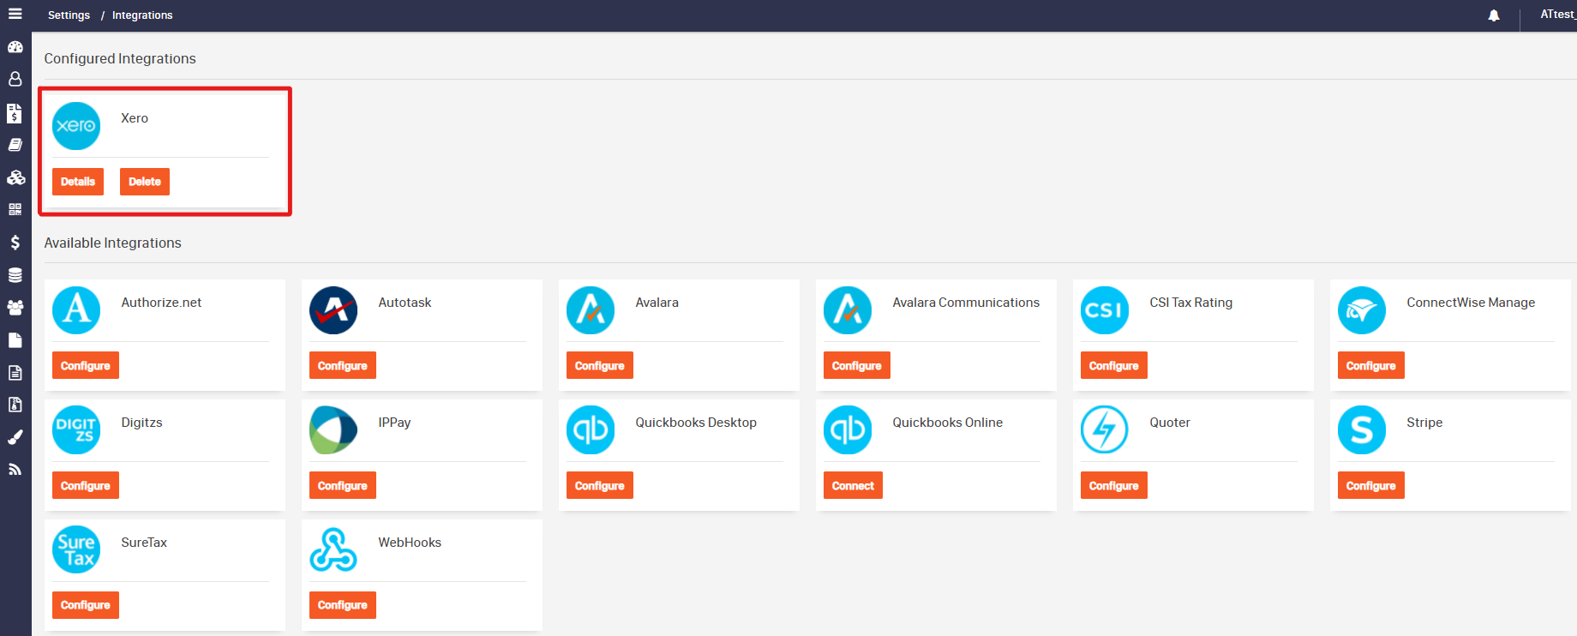This screenshot has height=636, width=1577.
Task: Click the ConnectWise Manage title text
Action: [x=1471, y=303]
